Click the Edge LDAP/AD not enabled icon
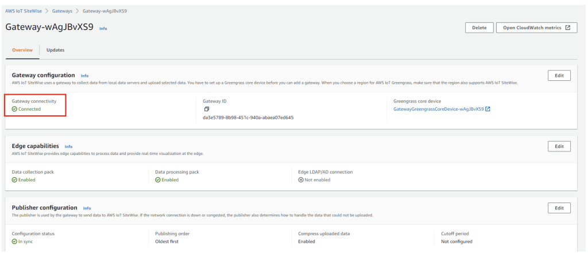Image resolution: width=588 pixels, height=257 pixels. point(300,180)
